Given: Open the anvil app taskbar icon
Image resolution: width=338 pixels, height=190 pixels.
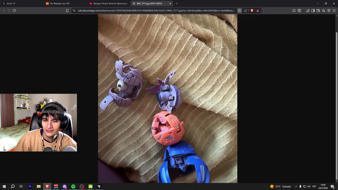Looking at the screenshot, I should (99, 186).
